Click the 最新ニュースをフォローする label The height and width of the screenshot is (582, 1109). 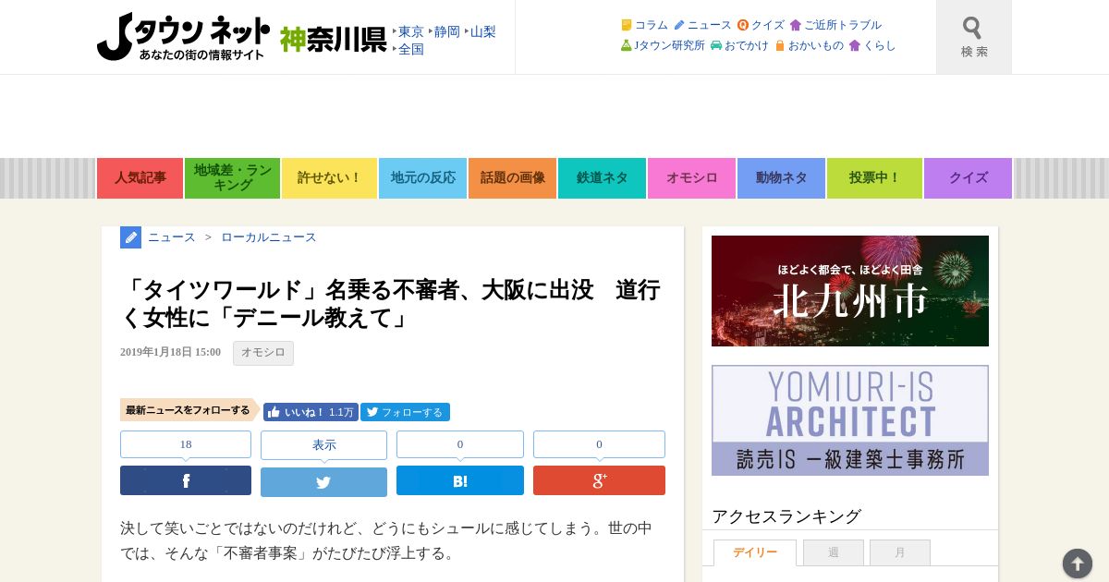(x=189, y=410)
